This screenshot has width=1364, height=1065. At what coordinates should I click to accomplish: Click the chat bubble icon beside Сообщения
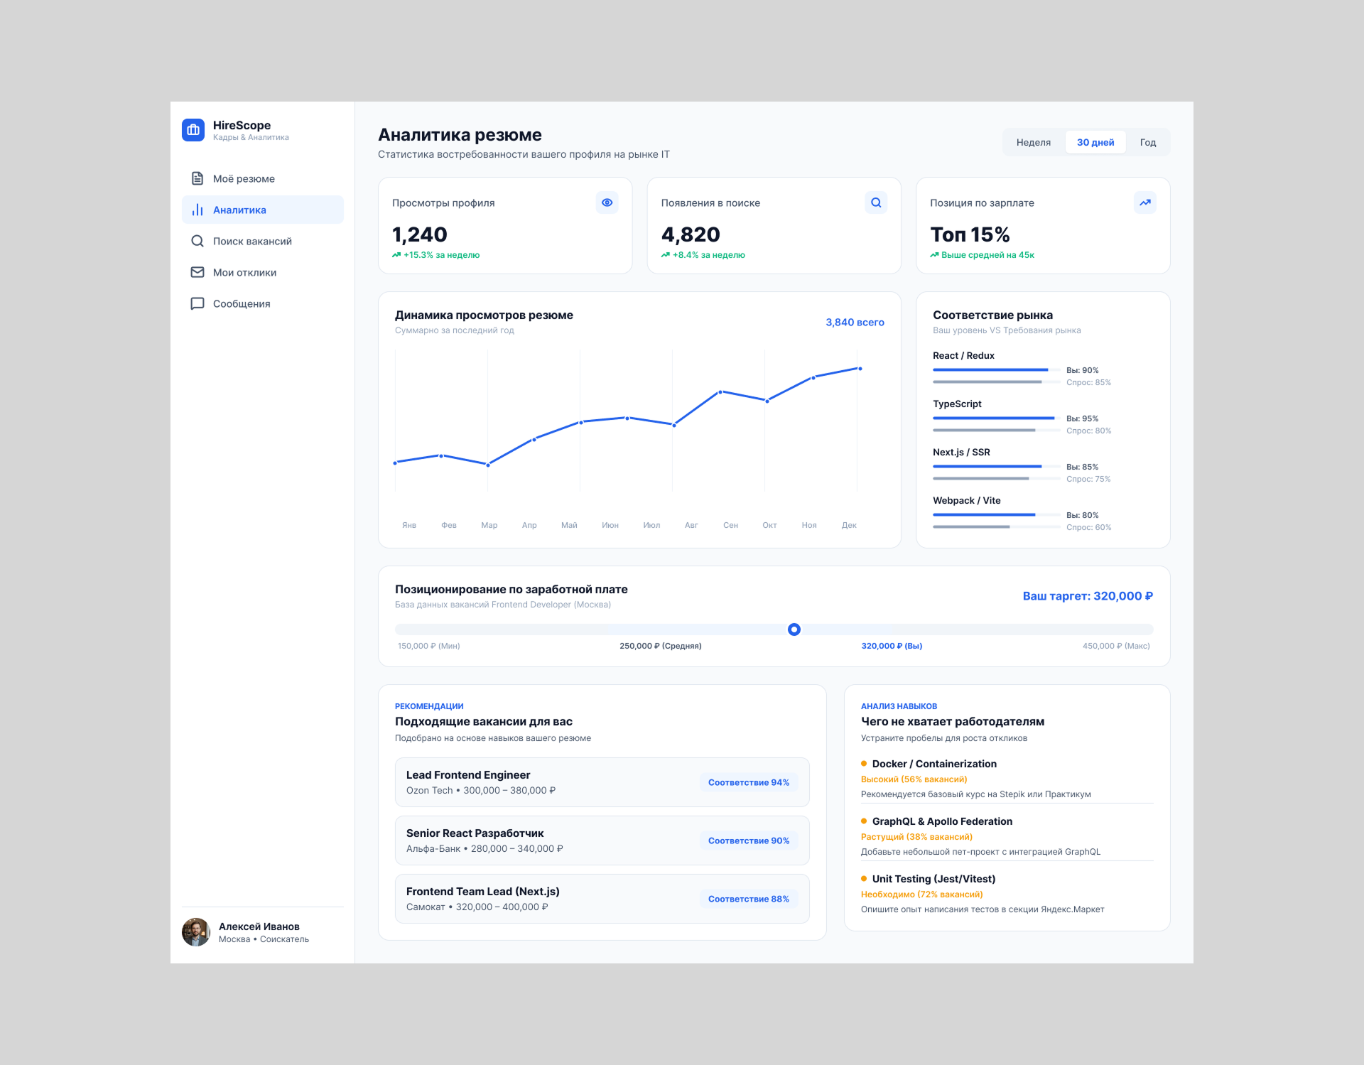tap(197, 303)
